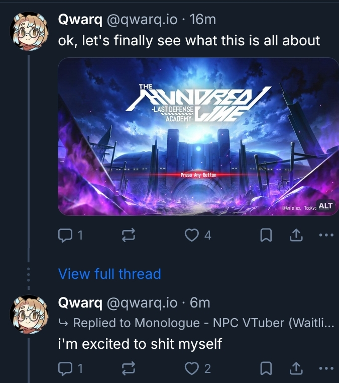Share the first Qwarq post
Screen dimensions: 339x383
click(296, 235)
